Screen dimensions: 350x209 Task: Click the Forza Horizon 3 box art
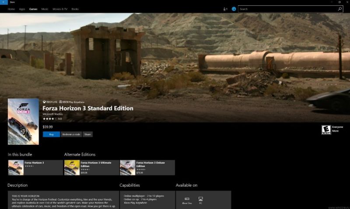[x=23, y=122]
